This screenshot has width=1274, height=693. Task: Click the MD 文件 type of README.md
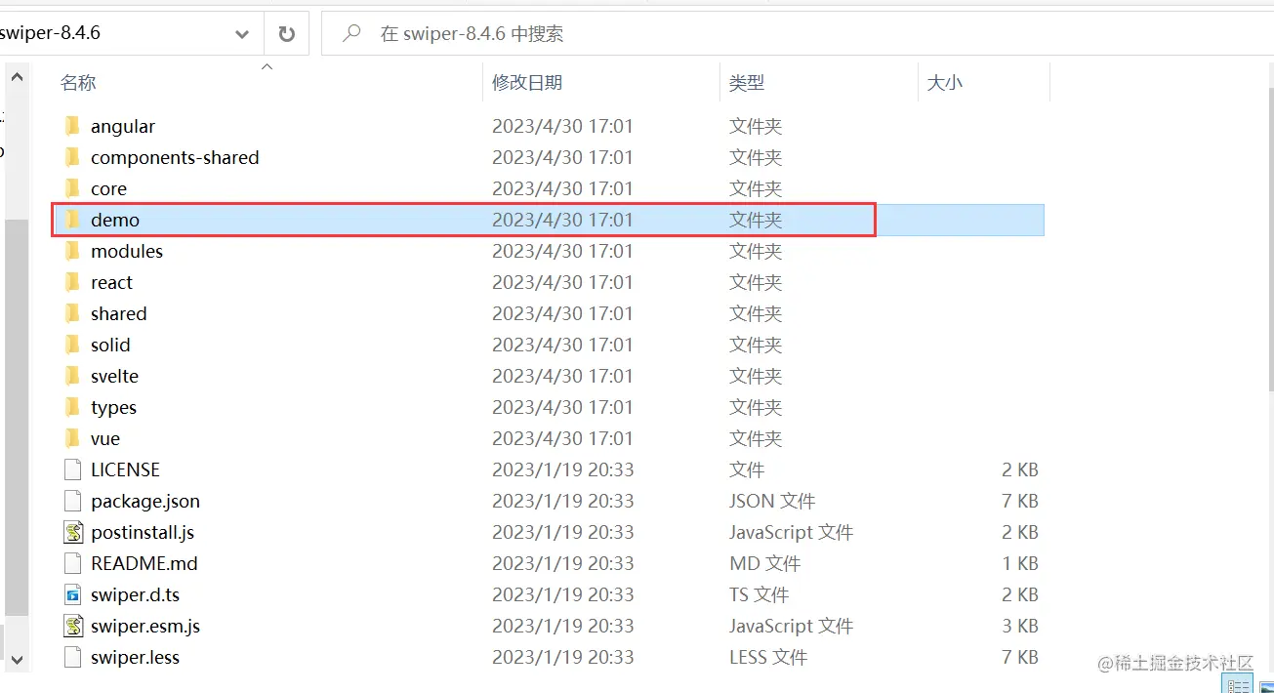(764, 564)
